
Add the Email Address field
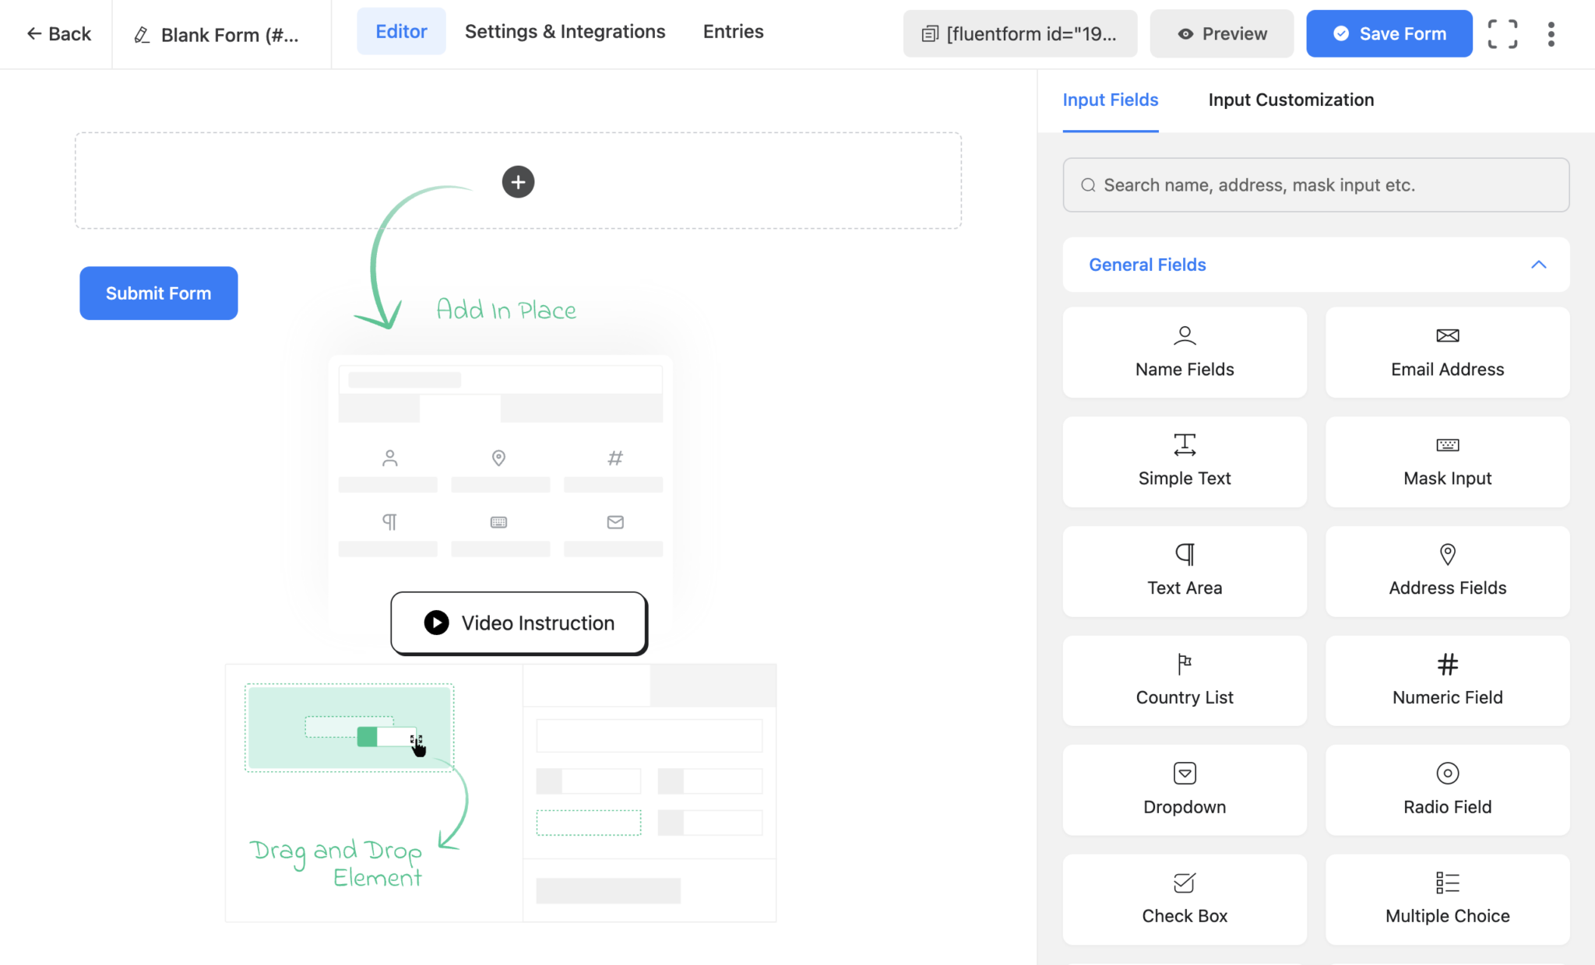click(1447, 353)
